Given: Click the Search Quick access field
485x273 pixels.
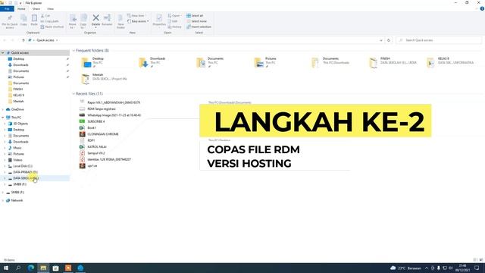Looking at the screenshot, I should [x=439, y=40].
